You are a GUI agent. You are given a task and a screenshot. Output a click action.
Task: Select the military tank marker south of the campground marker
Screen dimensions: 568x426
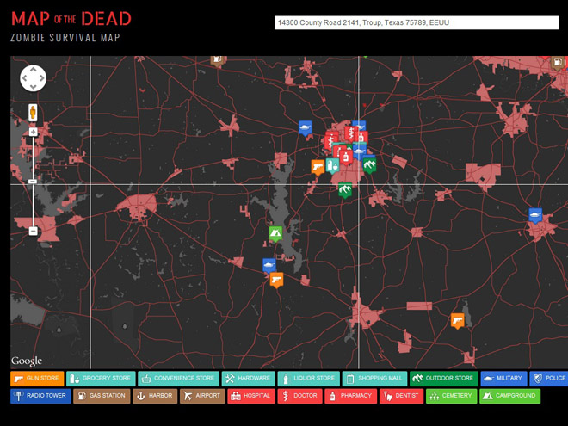269,265
